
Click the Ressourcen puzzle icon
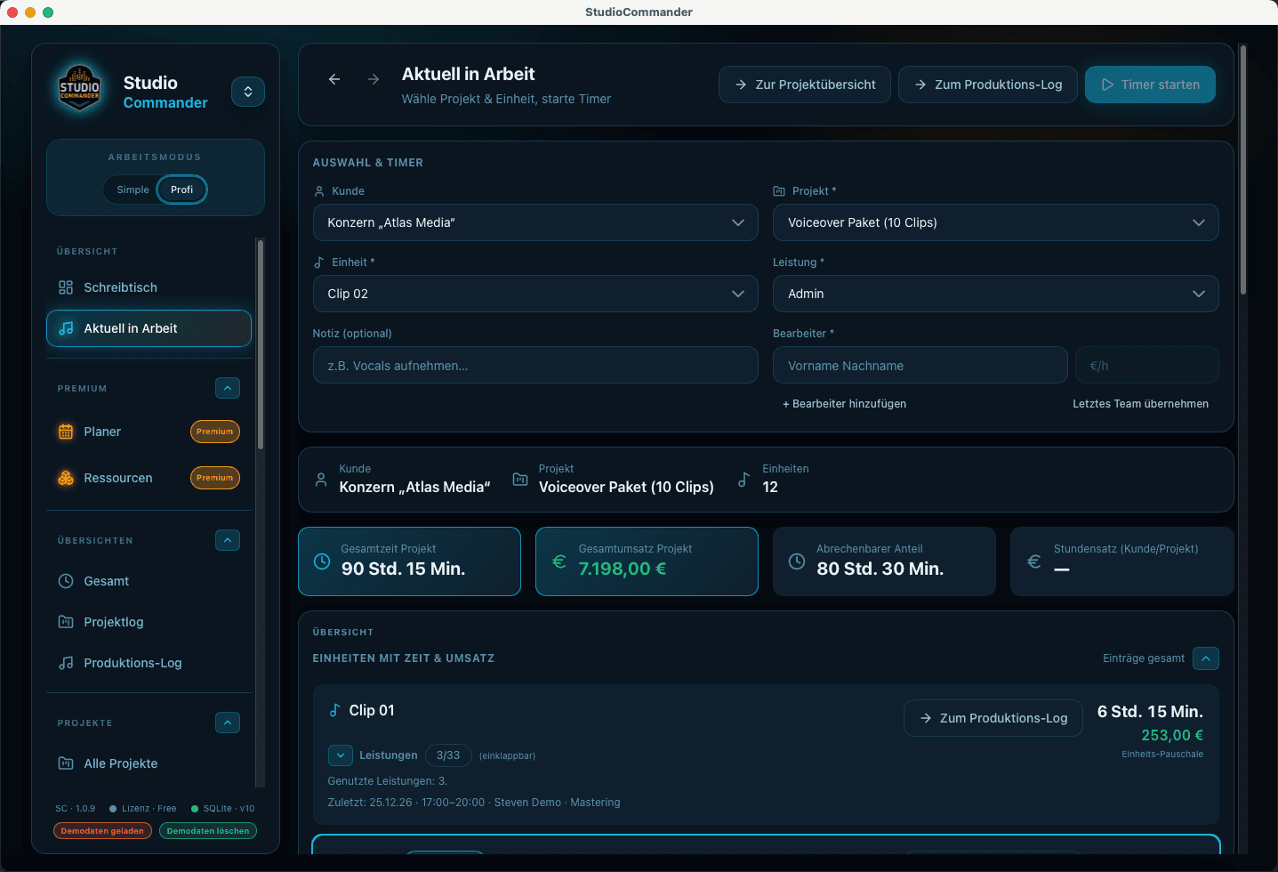(66, 478)
